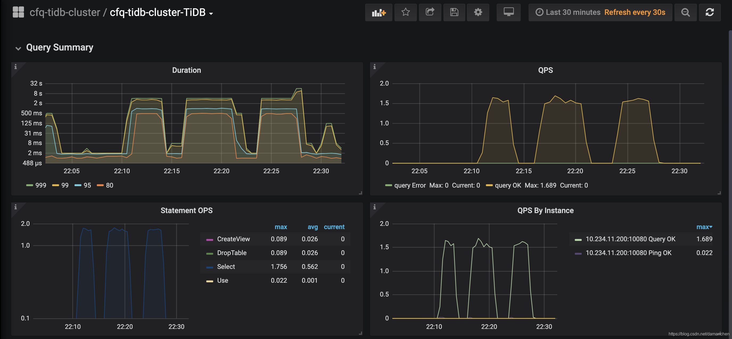Open dashboard name dropdown caret
Viewport: 732px width, 339px height.
click(x=211, y=13)
